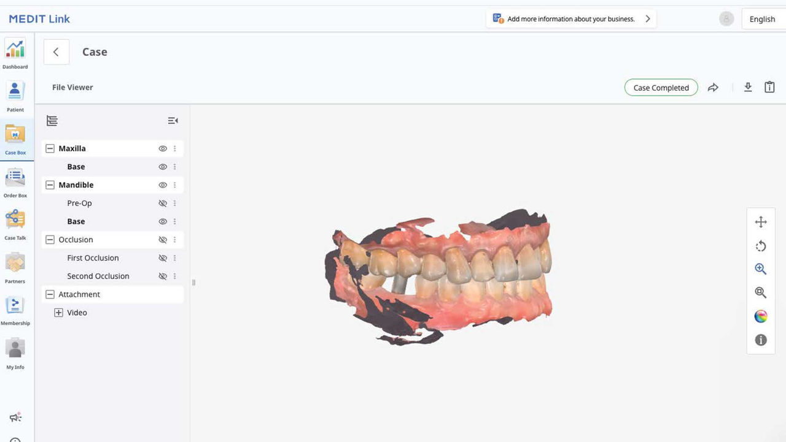Download case files icon
786x442 pixels.
[747, 88]
